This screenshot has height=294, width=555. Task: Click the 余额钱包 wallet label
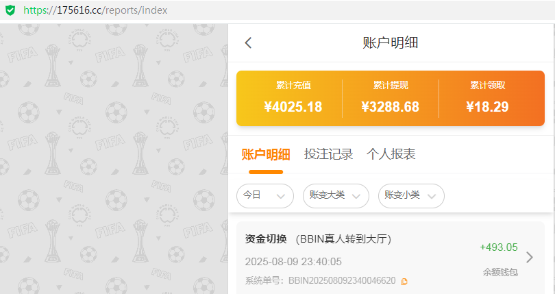click(x=500, y=272)
